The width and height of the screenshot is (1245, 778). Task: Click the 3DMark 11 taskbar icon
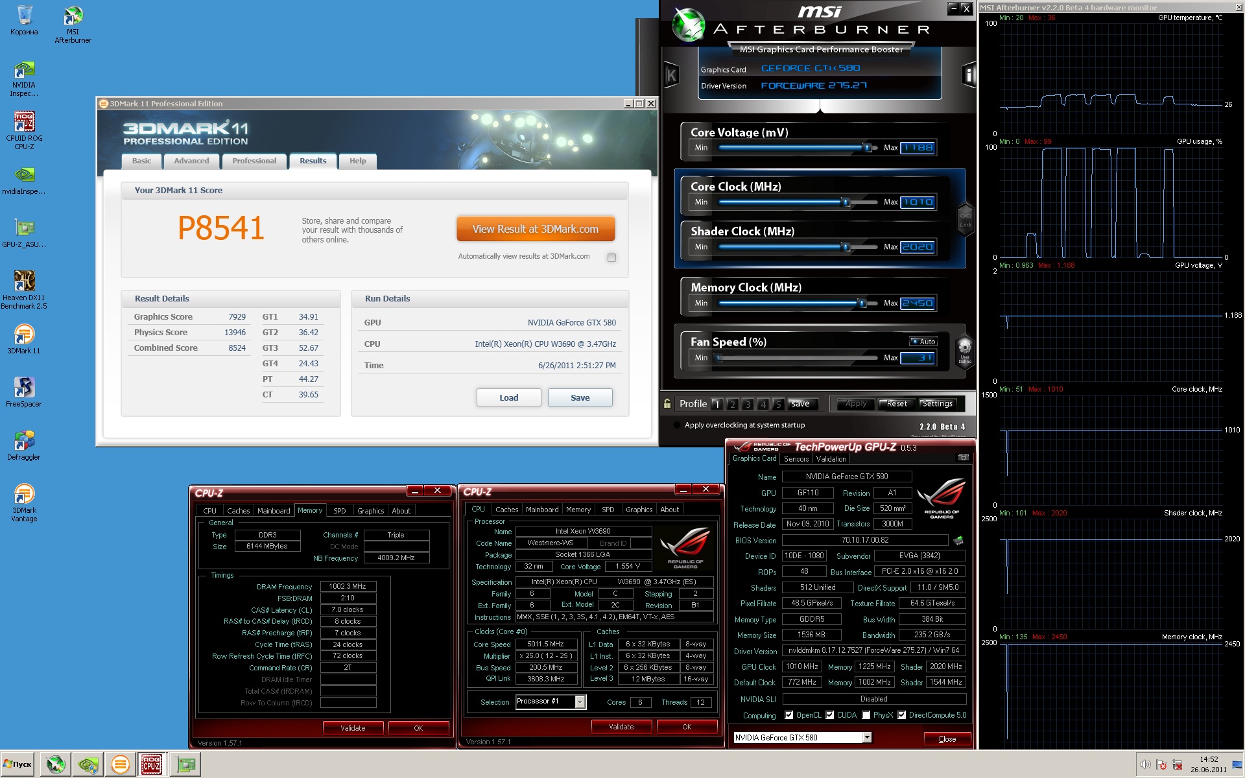121,765
